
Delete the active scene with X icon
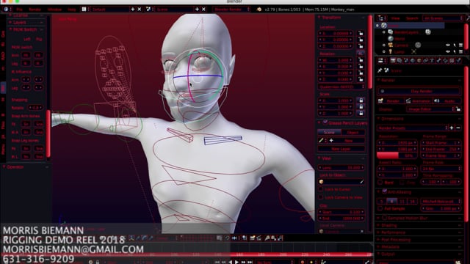pyautogui.click(x=203, y=10)
